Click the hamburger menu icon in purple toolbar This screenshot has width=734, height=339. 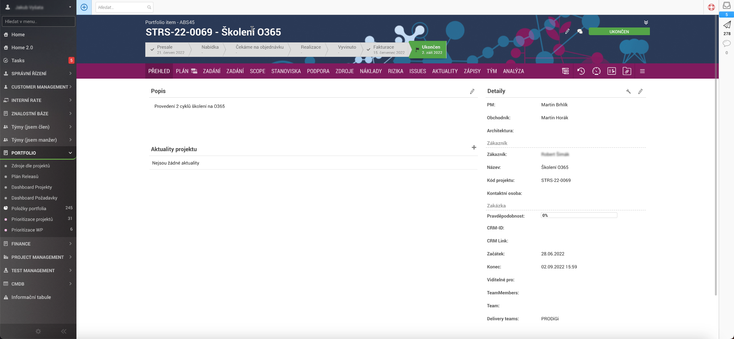click(x=642, y=71)
